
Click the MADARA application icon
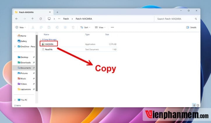point(43,44)
